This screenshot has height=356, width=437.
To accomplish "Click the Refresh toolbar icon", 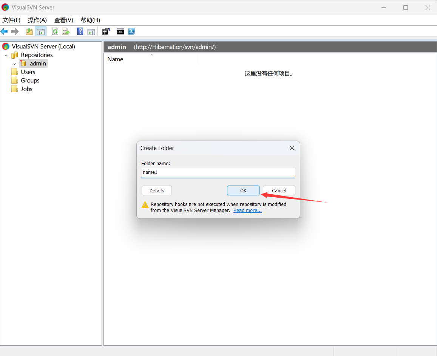I will pyautogui.click(x=55, y=31).
